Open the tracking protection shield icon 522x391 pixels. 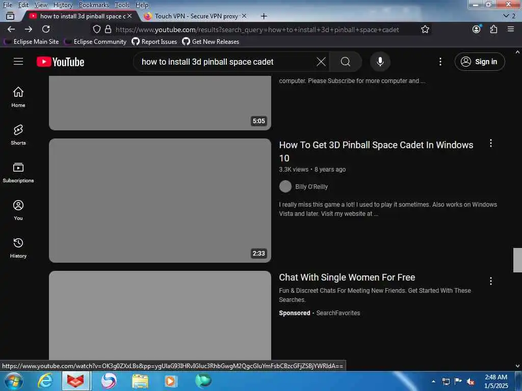96,29
